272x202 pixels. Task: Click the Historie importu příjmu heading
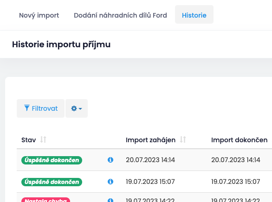point(61,44)
